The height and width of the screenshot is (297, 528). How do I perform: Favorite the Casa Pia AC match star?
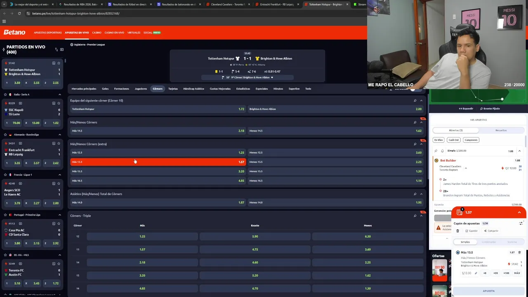click(x=59, y=224)
